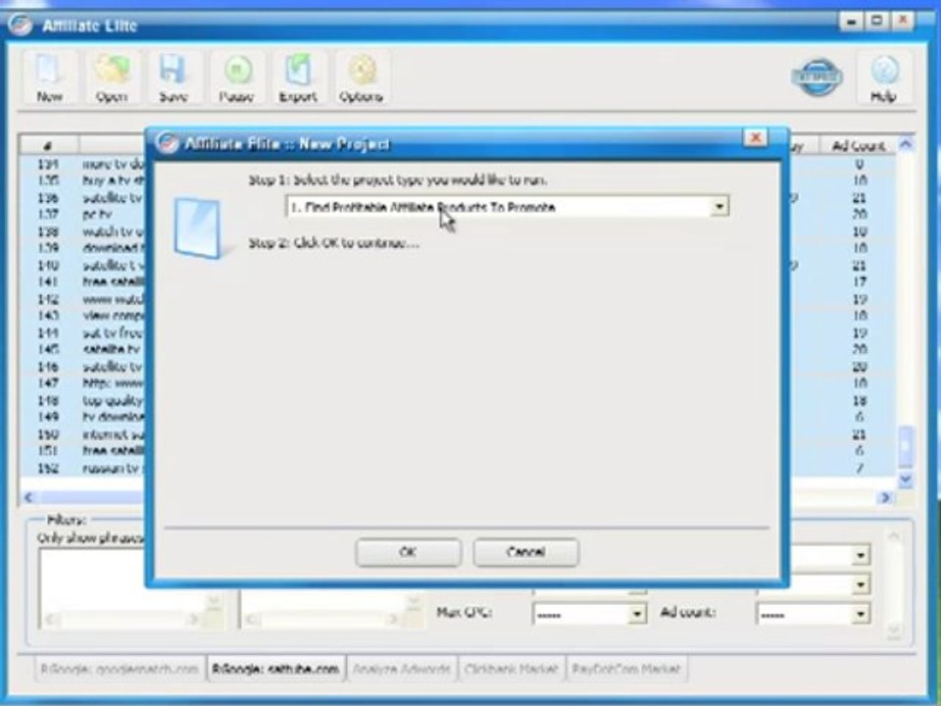Click the New project toolbar icon
This screenshot has height=706, width=941.
tap(49, 76)
